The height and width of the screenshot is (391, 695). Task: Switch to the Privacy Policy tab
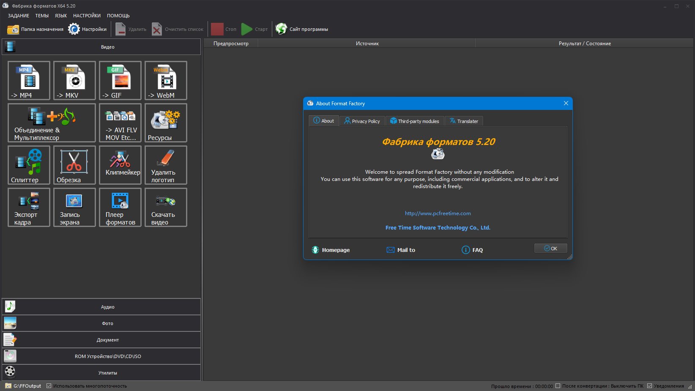tap(362, 121)
